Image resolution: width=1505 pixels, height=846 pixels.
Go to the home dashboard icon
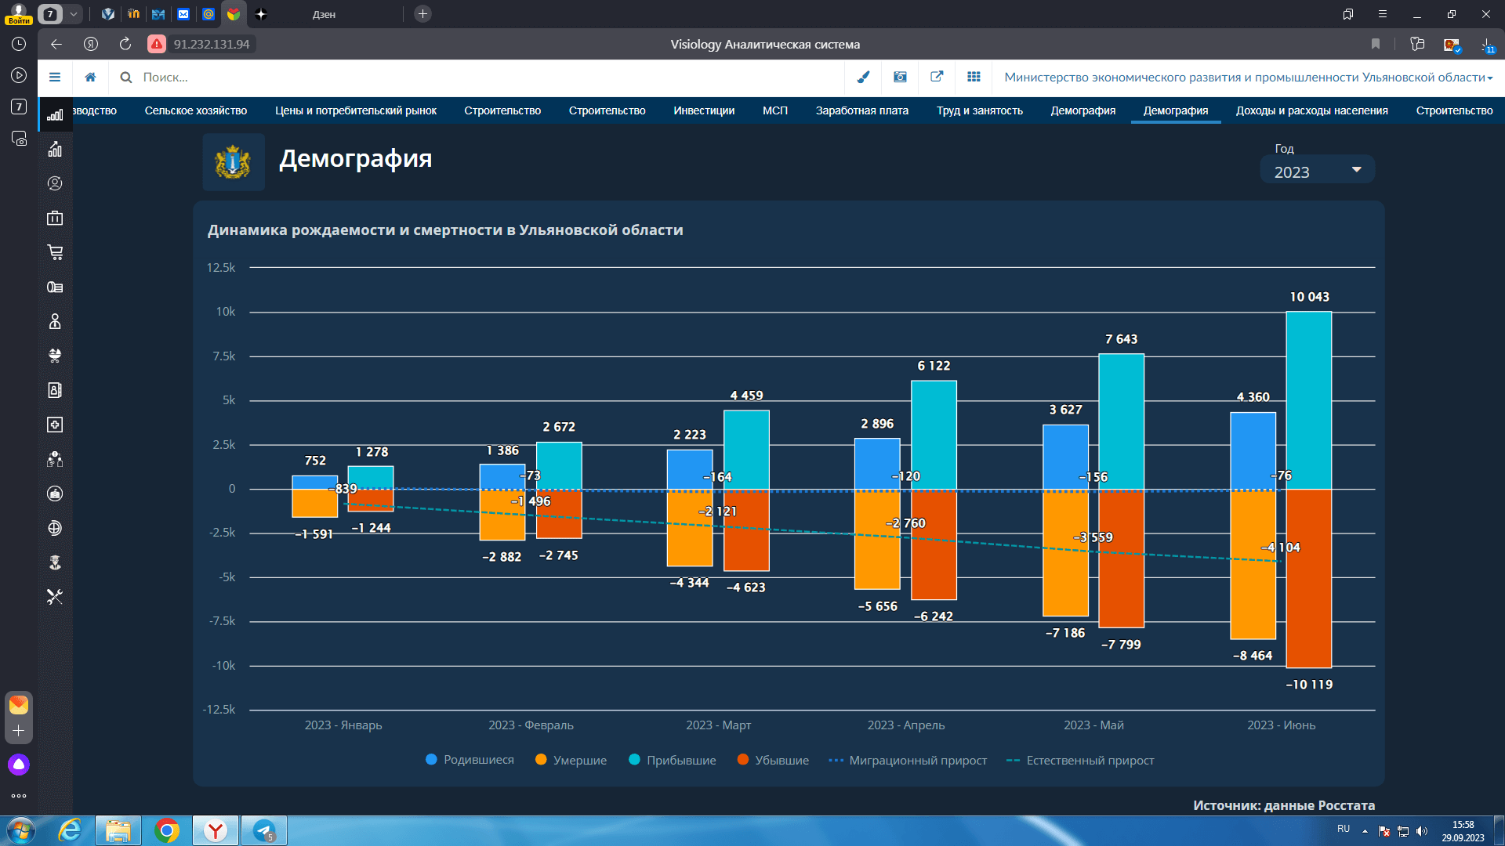[x=91, y=77]
